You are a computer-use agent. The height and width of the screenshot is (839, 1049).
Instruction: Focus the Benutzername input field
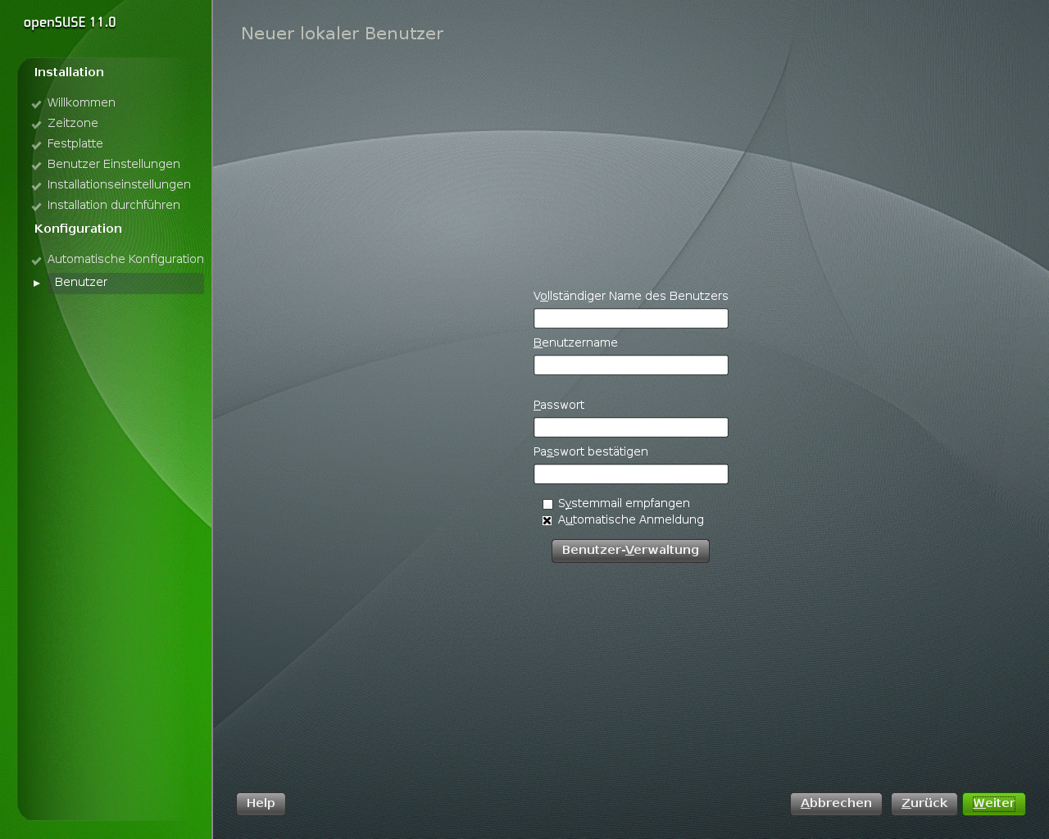click(x=631, y=365)
